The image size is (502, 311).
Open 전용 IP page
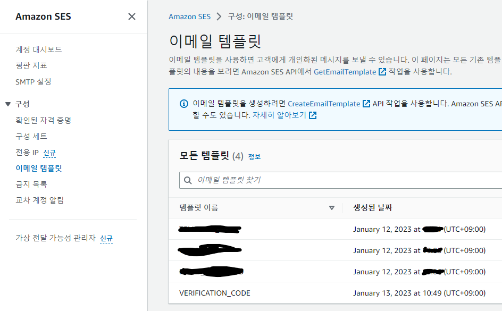(27, 152)
